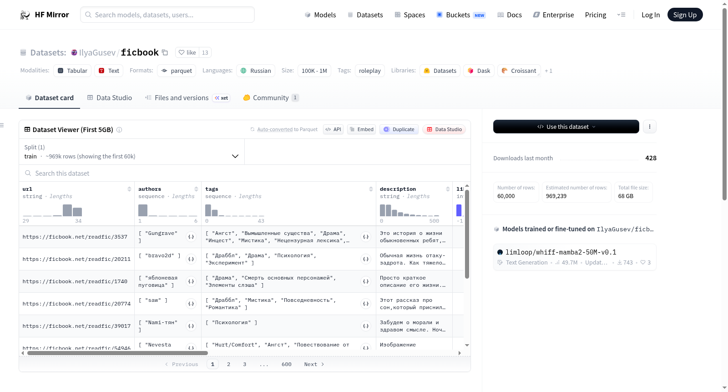
Task: Click the Sign Up button
Action: 685,15
